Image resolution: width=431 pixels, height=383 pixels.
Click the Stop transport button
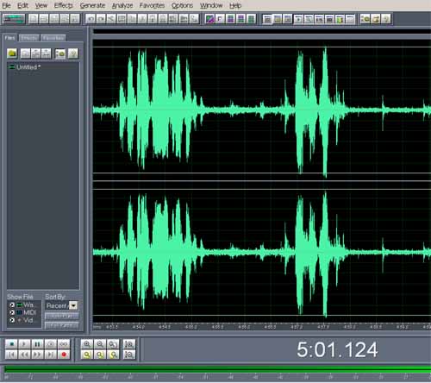point(12,344)
